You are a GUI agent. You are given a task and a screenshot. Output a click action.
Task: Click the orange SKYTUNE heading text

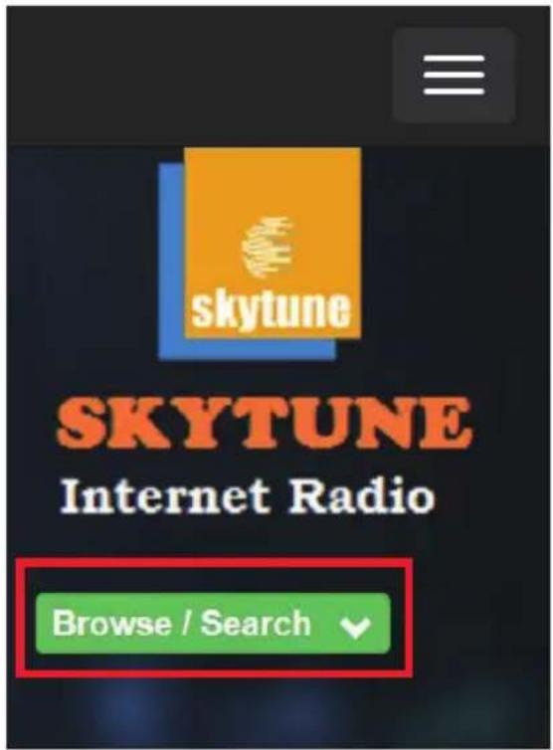tap(265, 424)
